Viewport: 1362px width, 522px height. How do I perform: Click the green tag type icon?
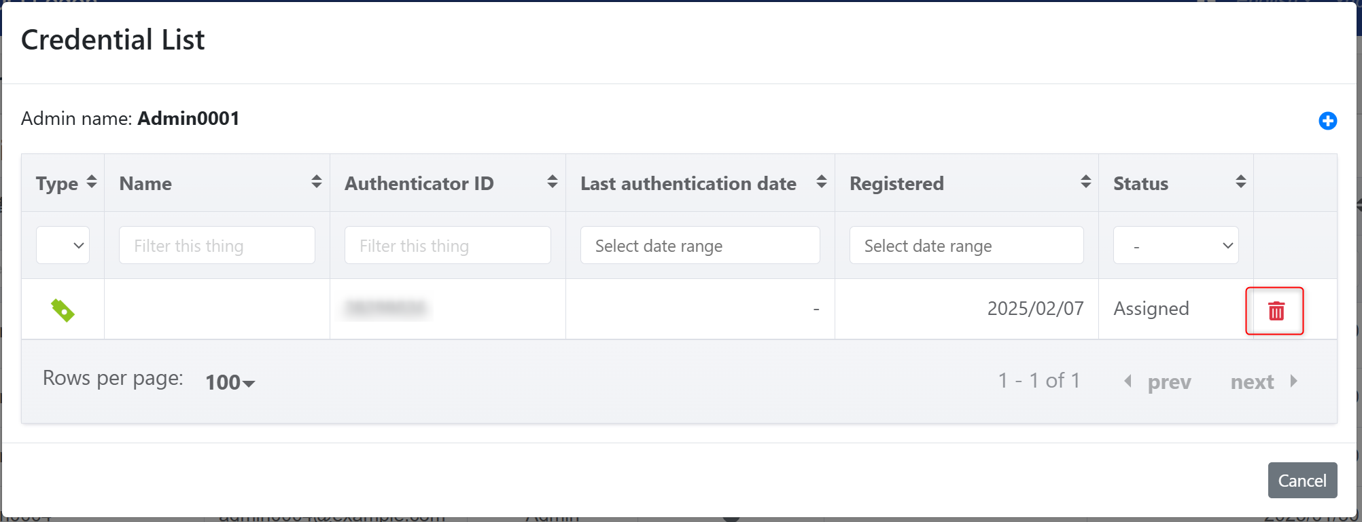(63, 310)
